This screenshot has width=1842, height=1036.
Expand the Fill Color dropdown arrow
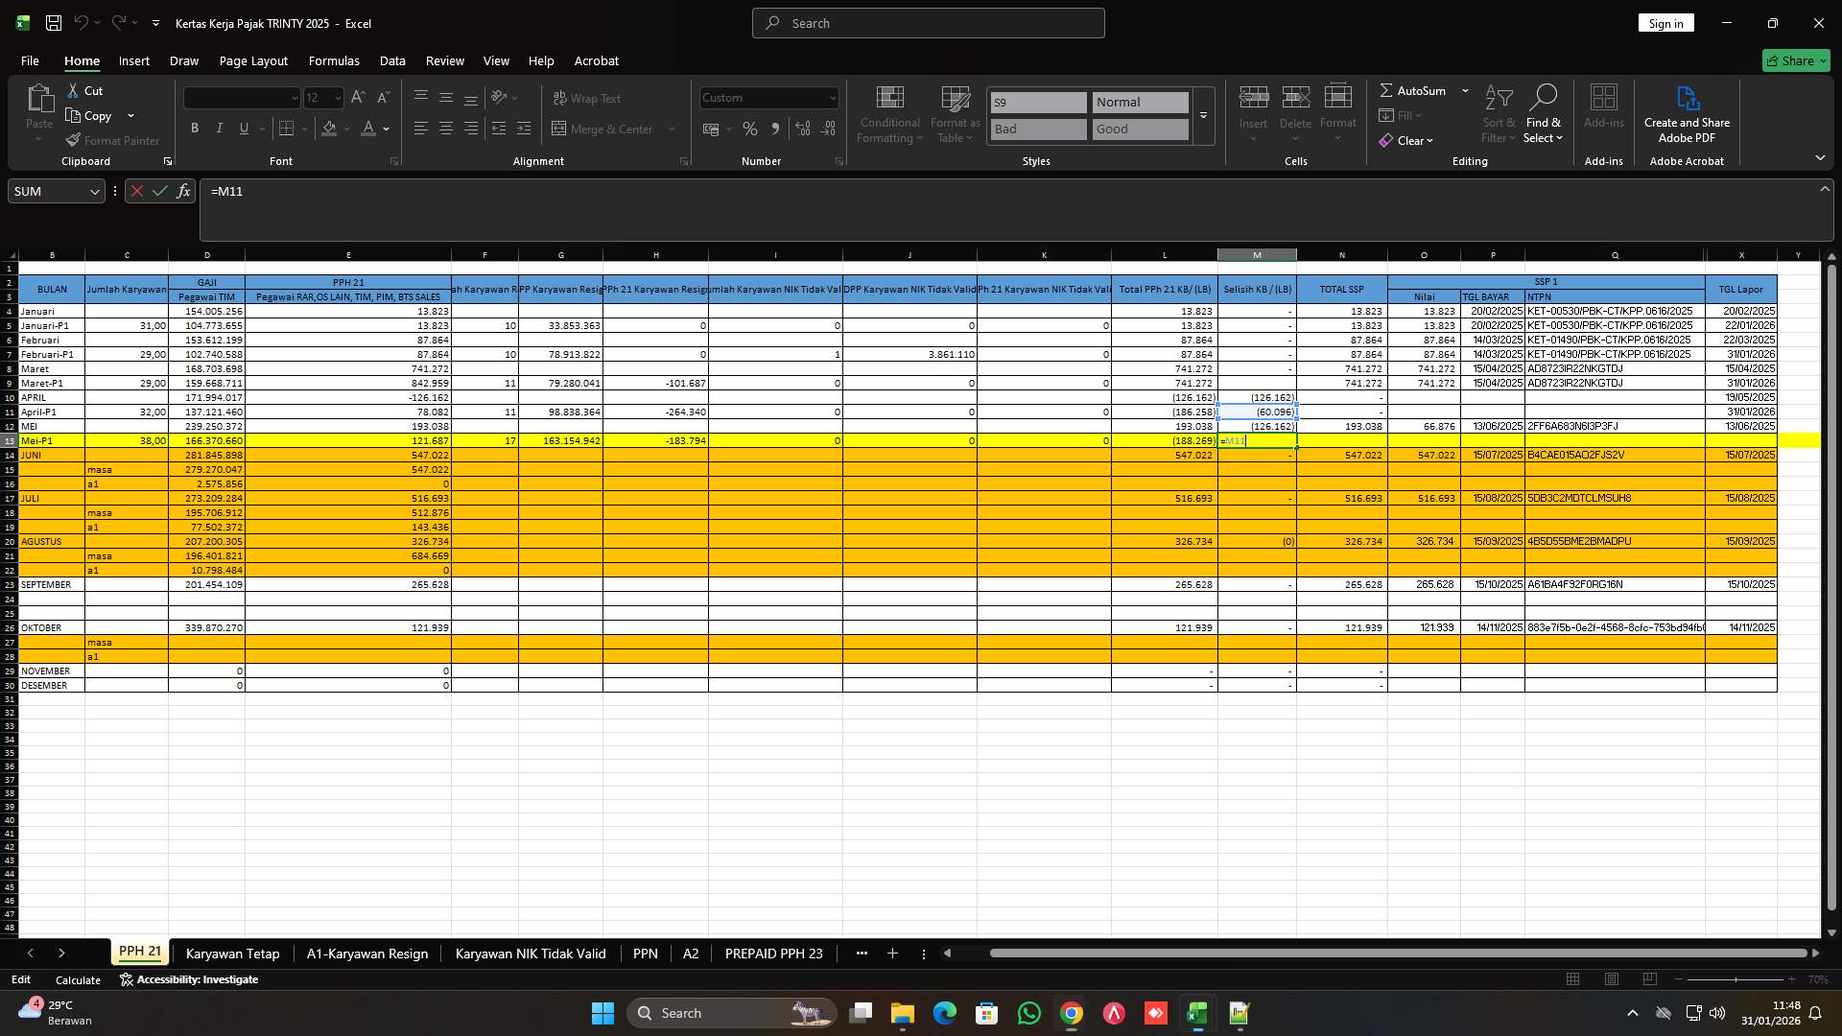tap(346, 129)
